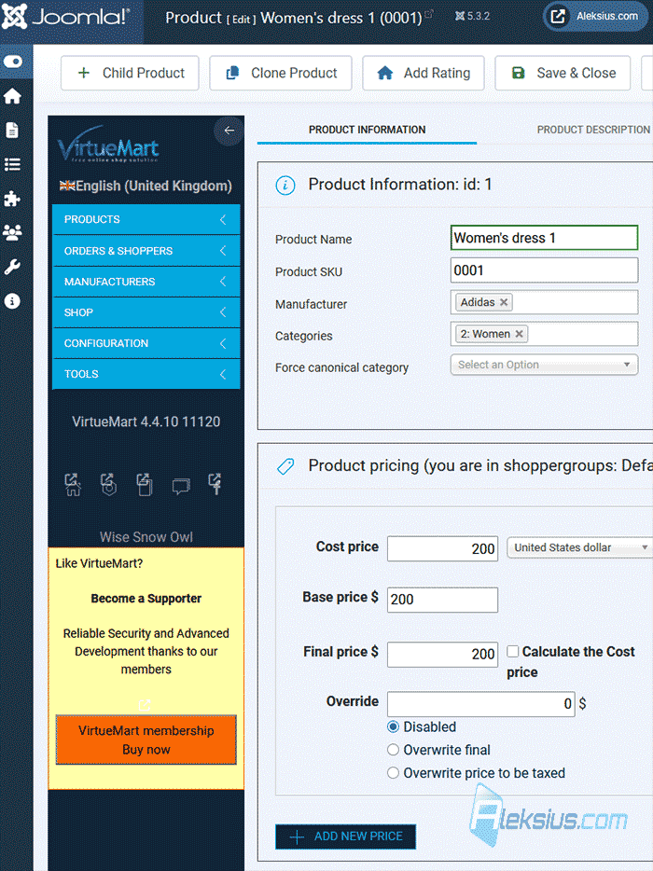Click Wise Snow Owl text

click(x=146, y=537)
